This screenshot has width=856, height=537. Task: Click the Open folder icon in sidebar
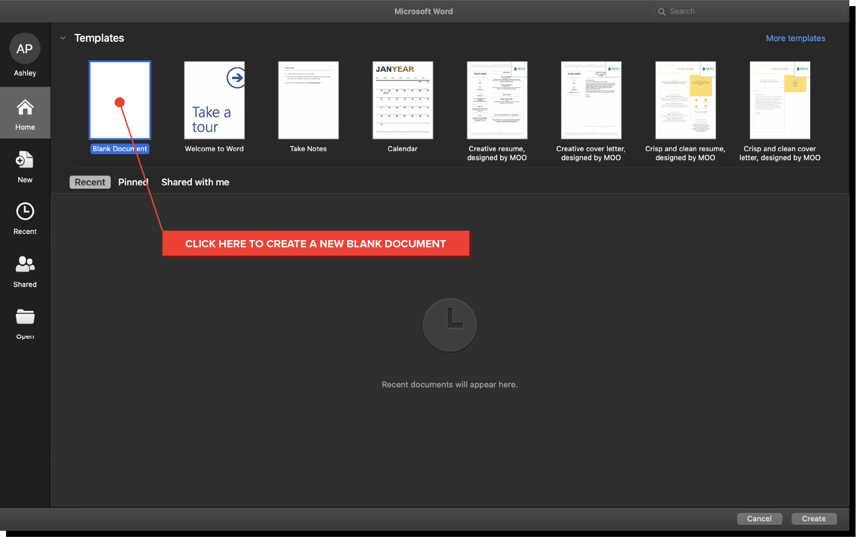[25, 316]
